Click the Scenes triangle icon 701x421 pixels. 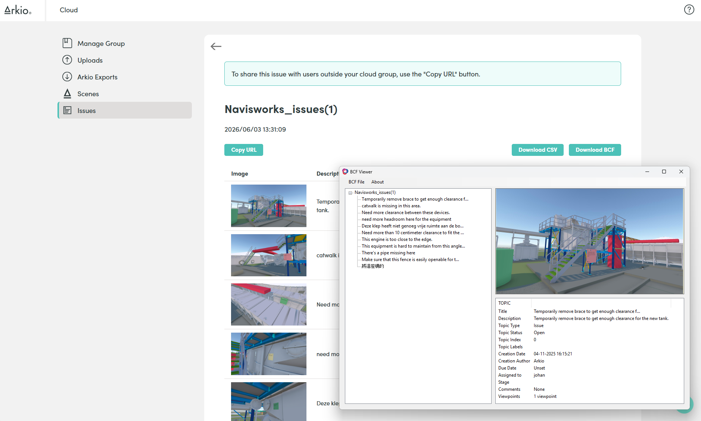pos(67,94)
